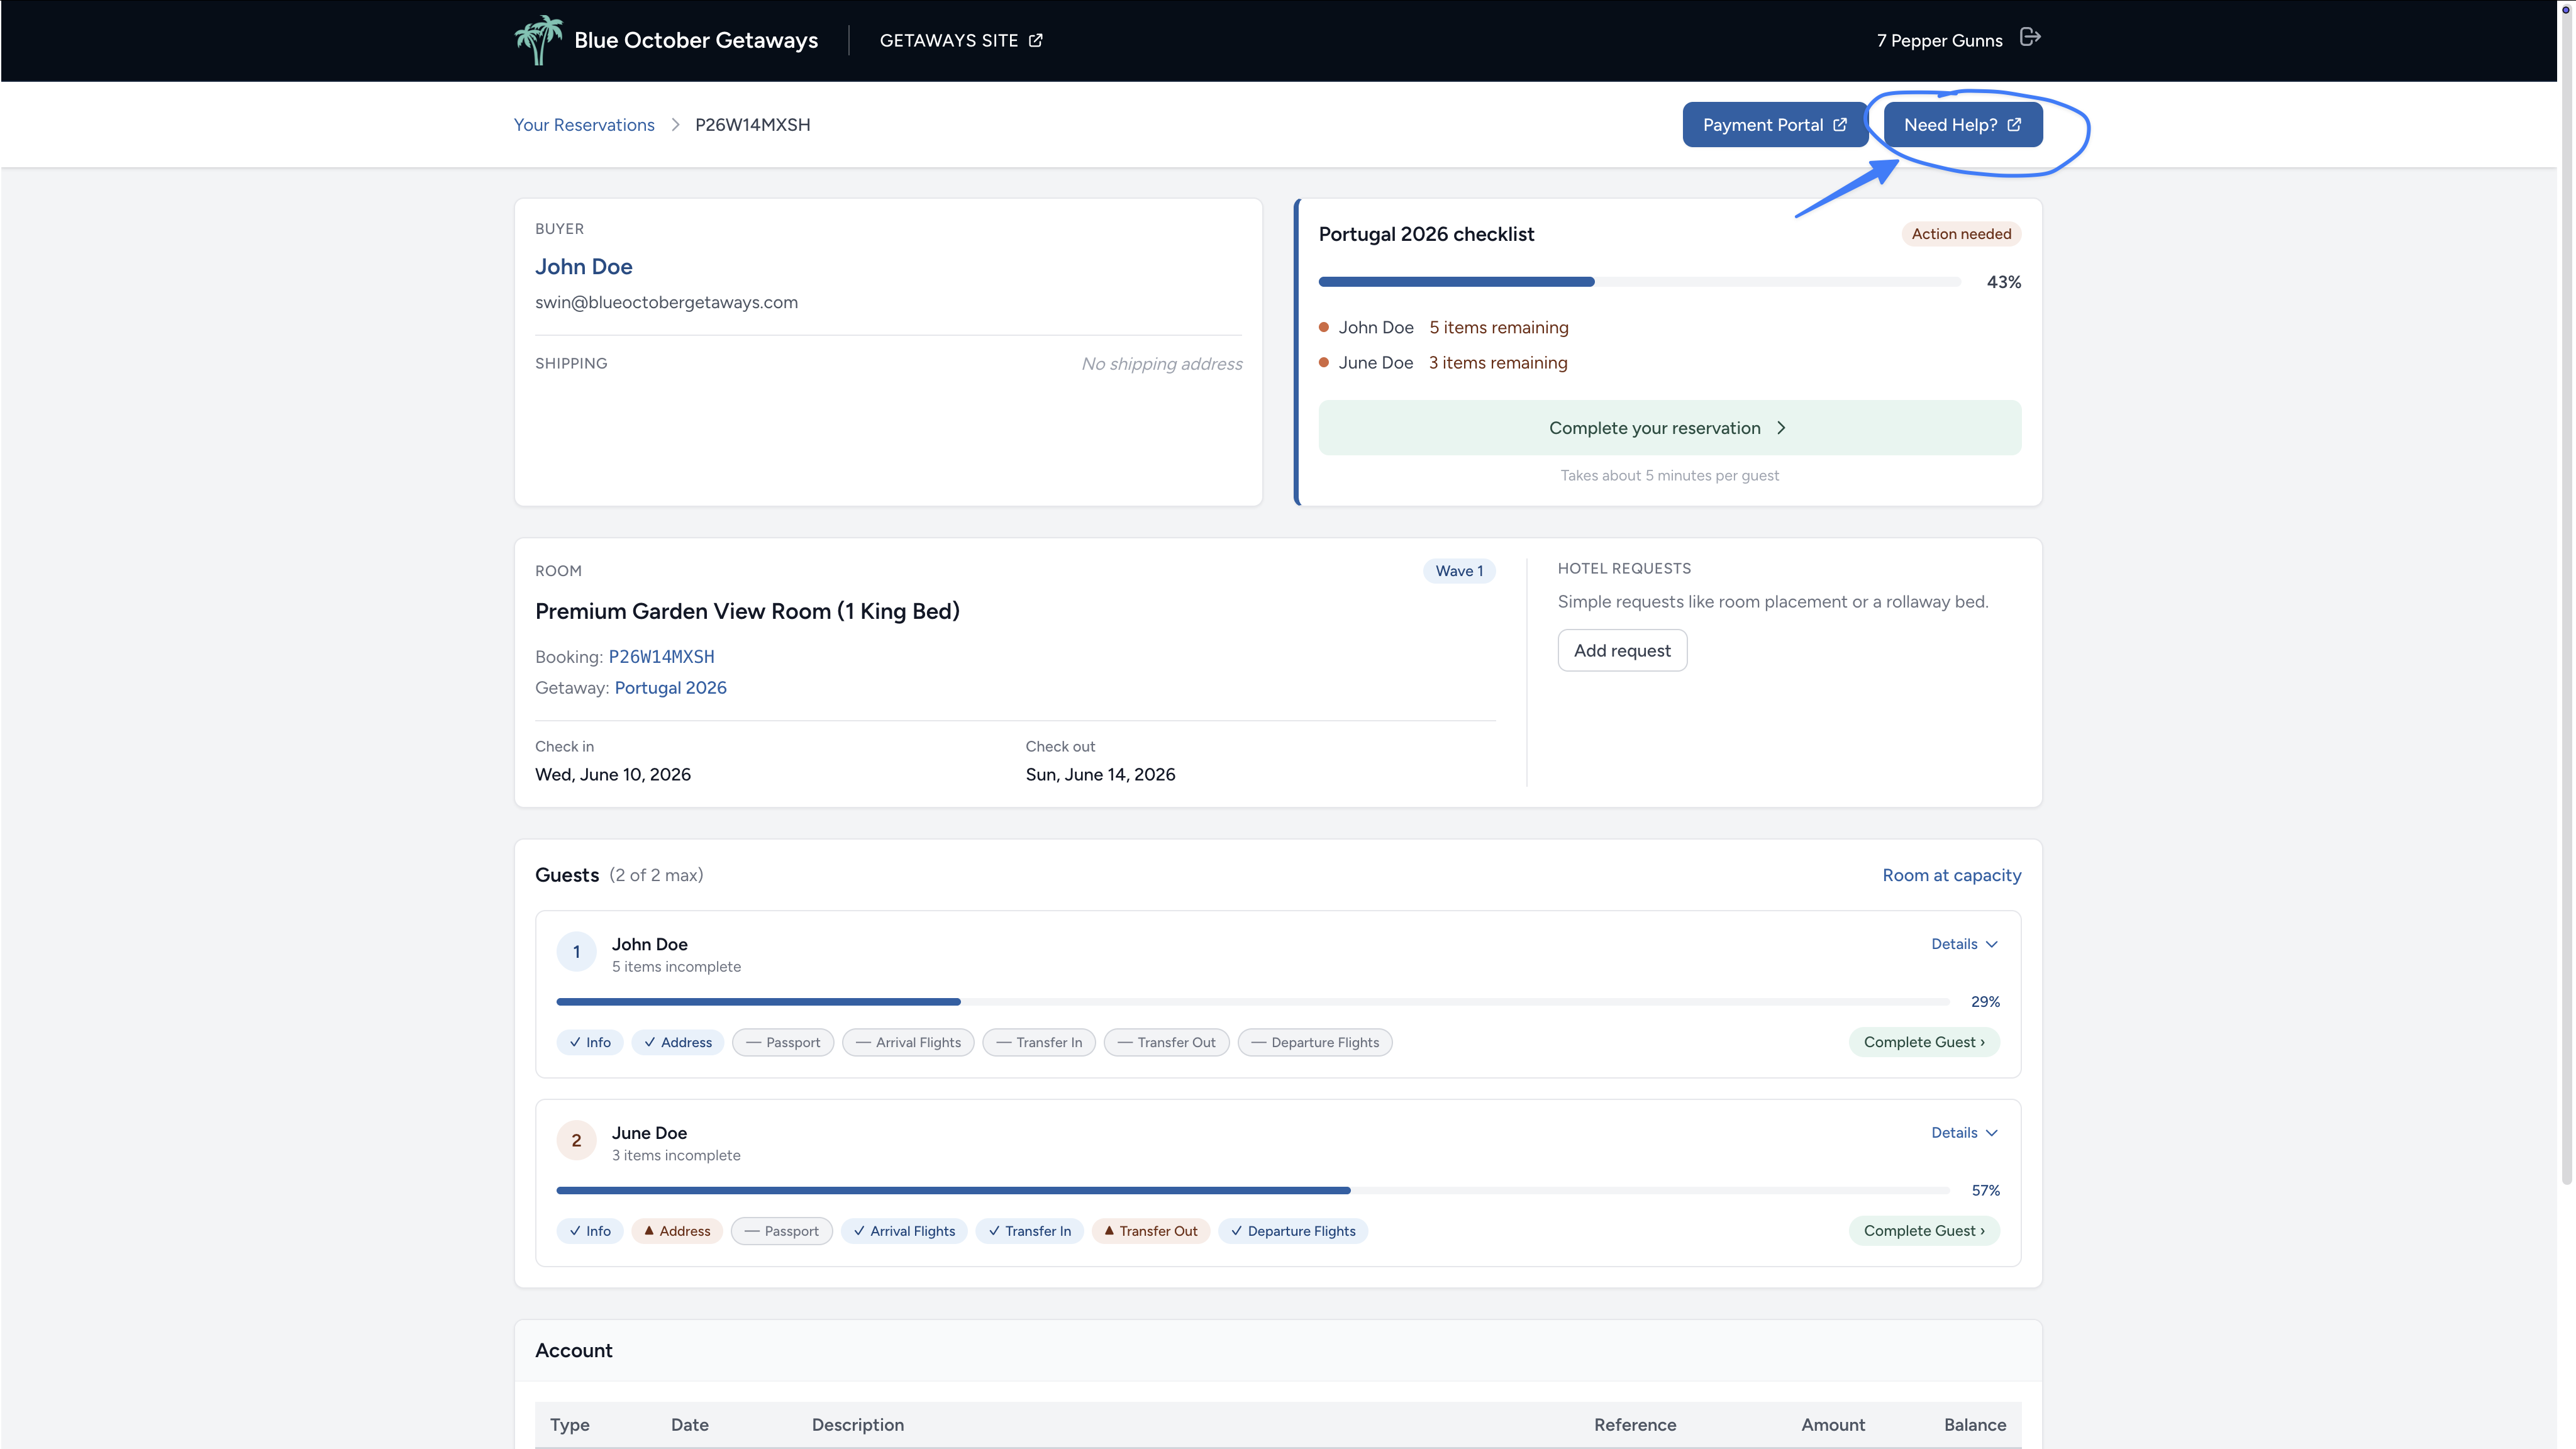The height and width of the screenshot is (1449, 2576).
Task: Click the number 1 guest badge
Action: pyautogui.click(x=576, y=952)
